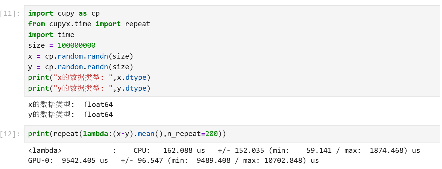Click the cell prompt labeled [11]

point(10,14)
